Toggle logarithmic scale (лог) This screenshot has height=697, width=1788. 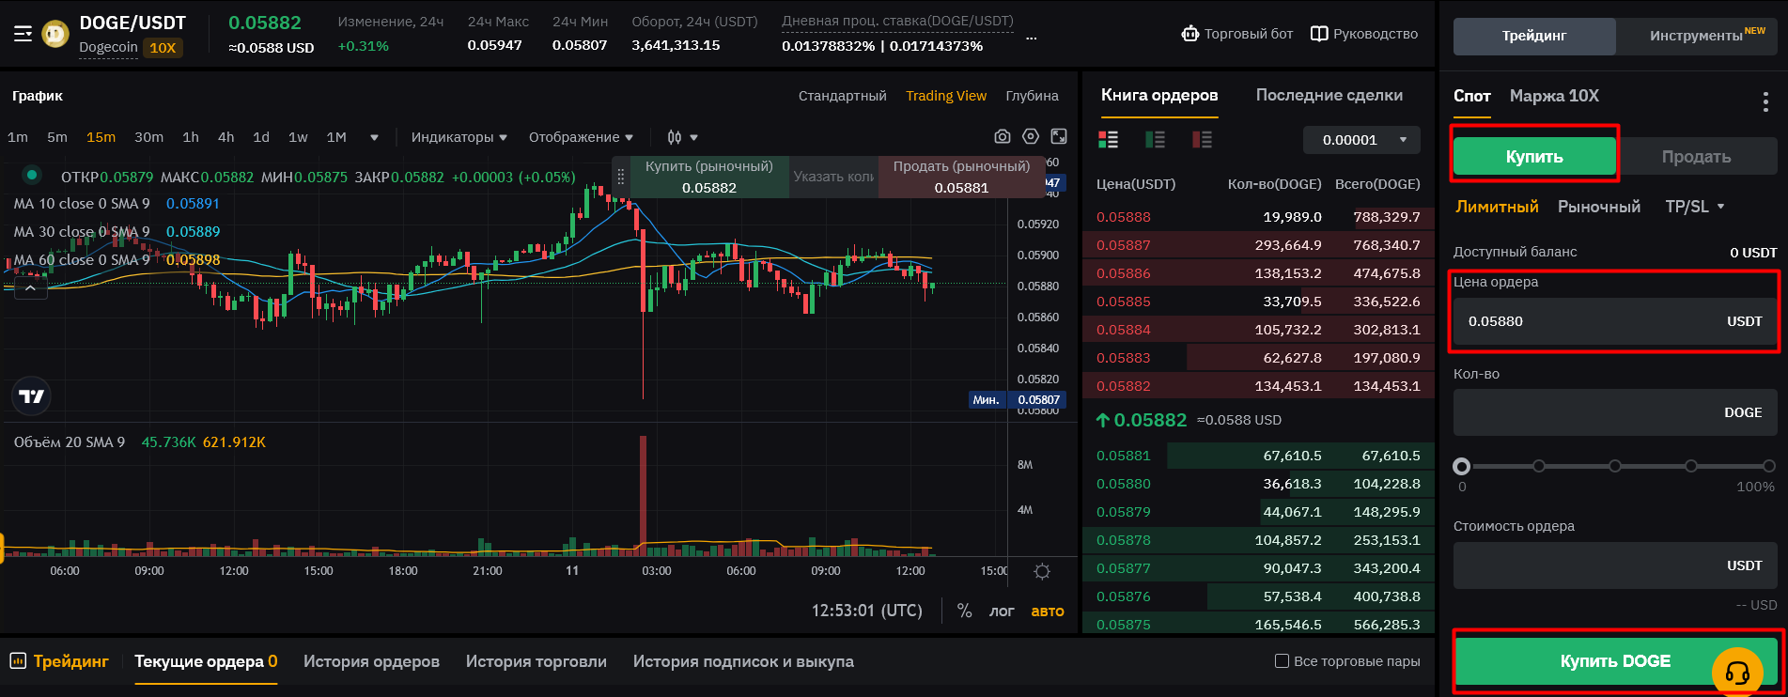coord(1002,611)
